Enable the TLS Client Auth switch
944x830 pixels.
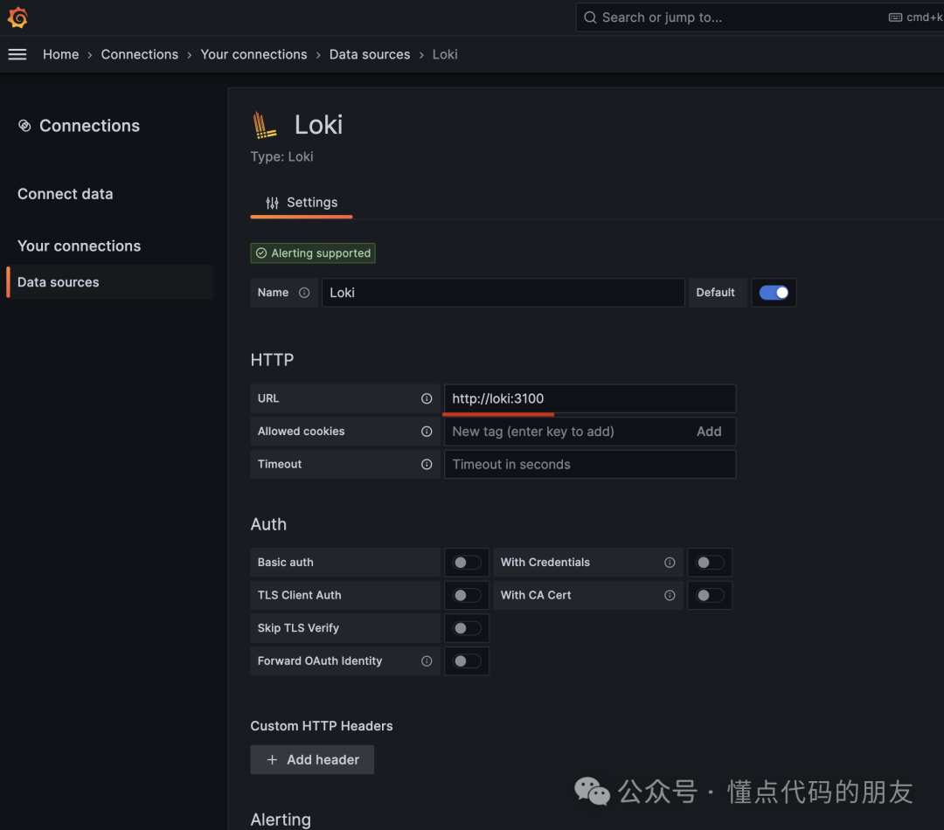(x=467, y=595)
